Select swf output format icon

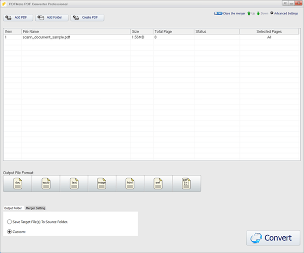pos(158,184)
